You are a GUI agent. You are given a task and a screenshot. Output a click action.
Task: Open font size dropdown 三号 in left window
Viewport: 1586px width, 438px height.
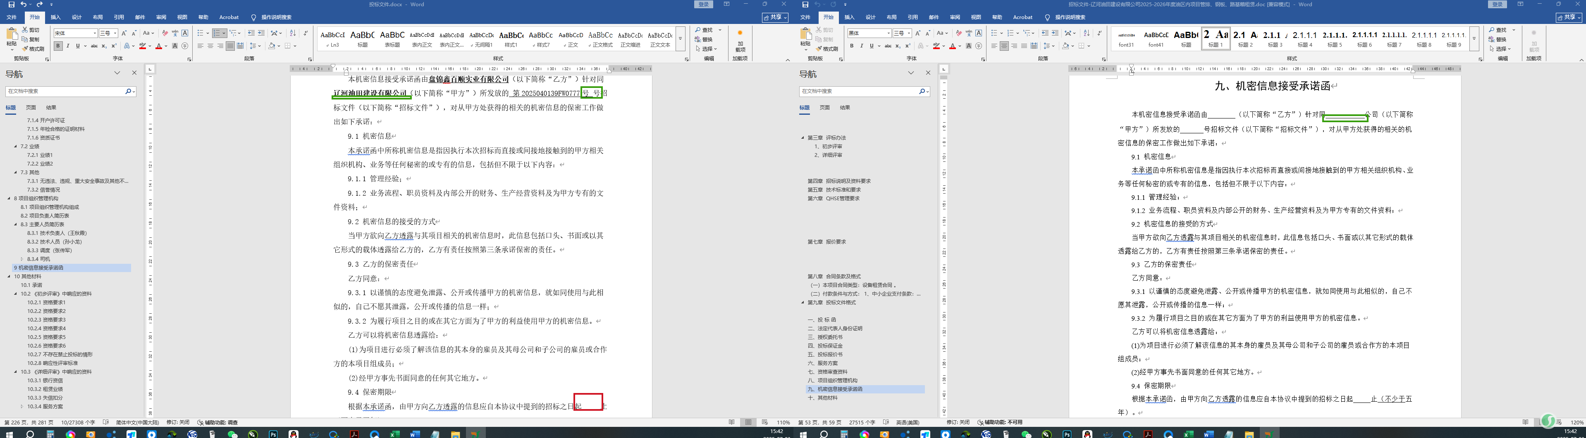coord(115,33)
